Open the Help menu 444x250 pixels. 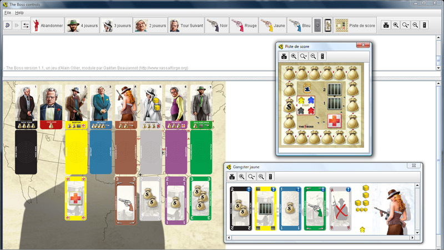[19, 12]
